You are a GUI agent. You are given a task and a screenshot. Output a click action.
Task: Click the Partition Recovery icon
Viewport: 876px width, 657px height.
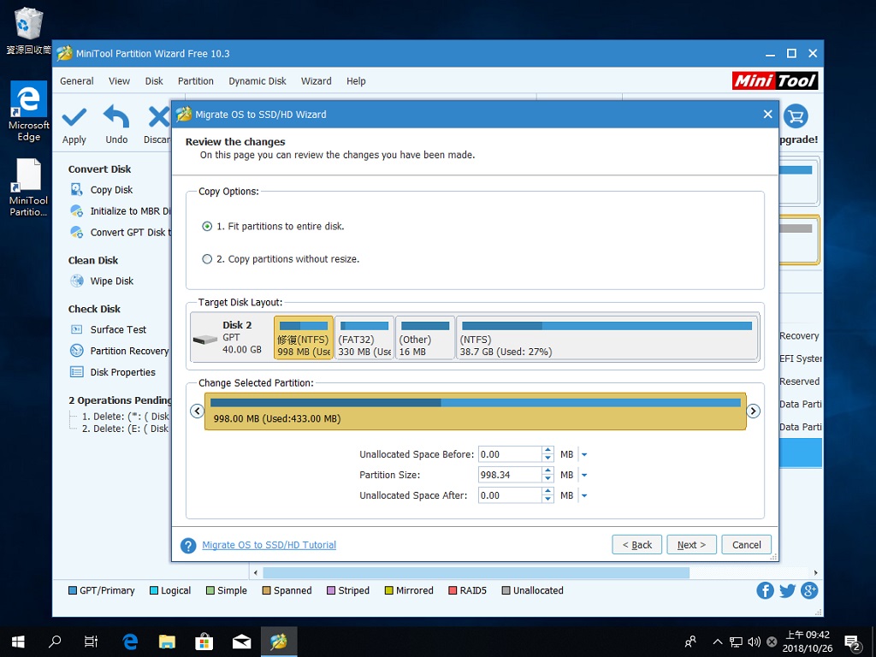point(76,351)
